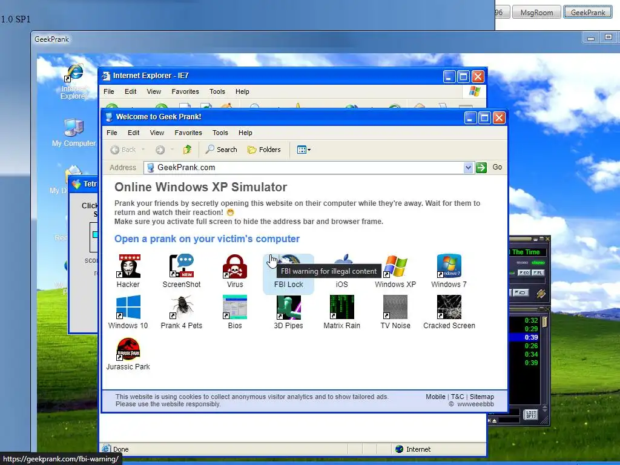Select the 0:29 playlist track
Image resolution: width=620 pixels, height=465 pixels.
pos(526,329)
